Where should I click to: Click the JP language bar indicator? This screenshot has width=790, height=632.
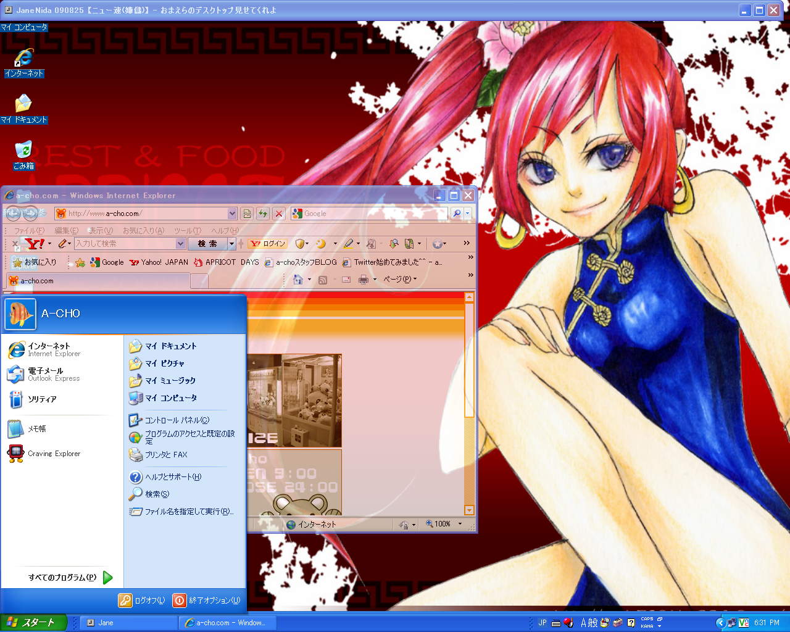[x=543, y=623]
